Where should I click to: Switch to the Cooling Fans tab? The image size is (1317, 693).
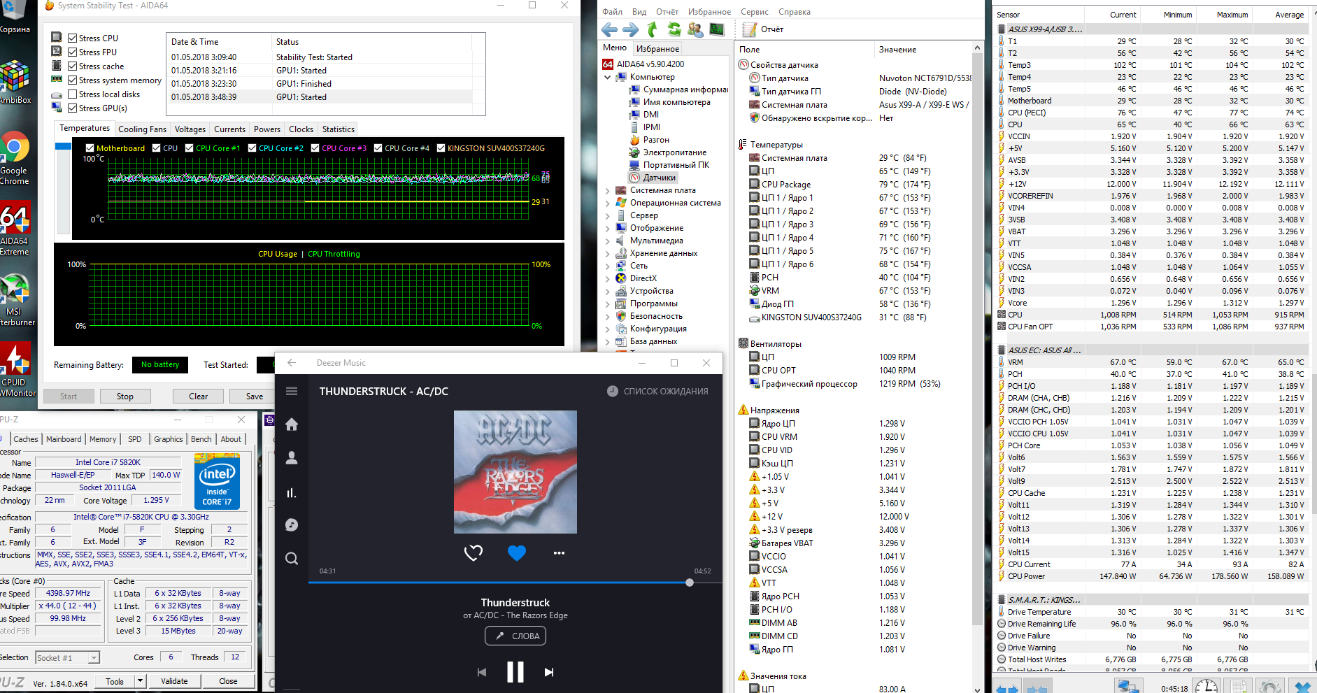click(x=142, y=129)
